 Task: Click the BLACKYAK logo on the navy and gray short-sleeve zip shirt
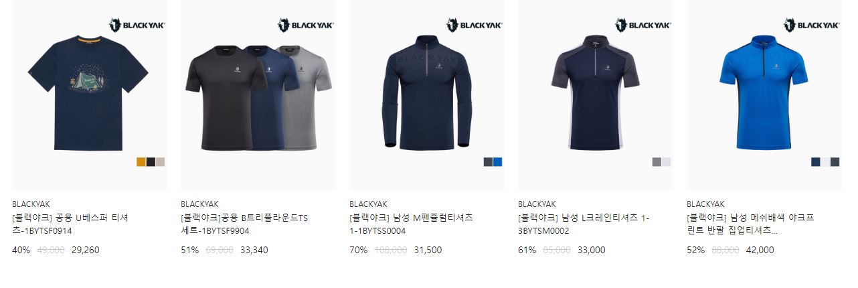point(643,25)
